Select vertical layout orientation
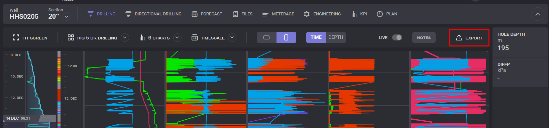This screenshot has height=128, width=549. (x=286, y=37)
